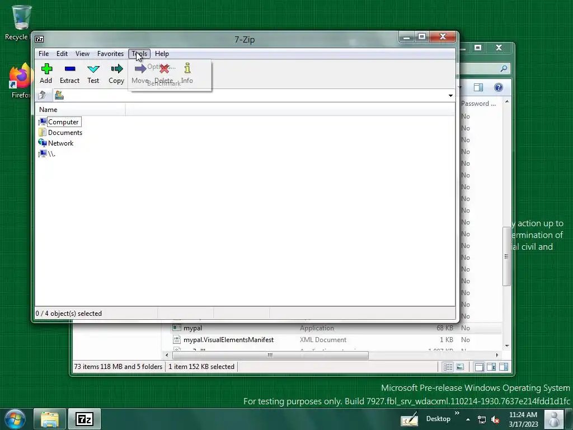The image size is (573, 430).
Task: Open the File menu
Action: 44,54
